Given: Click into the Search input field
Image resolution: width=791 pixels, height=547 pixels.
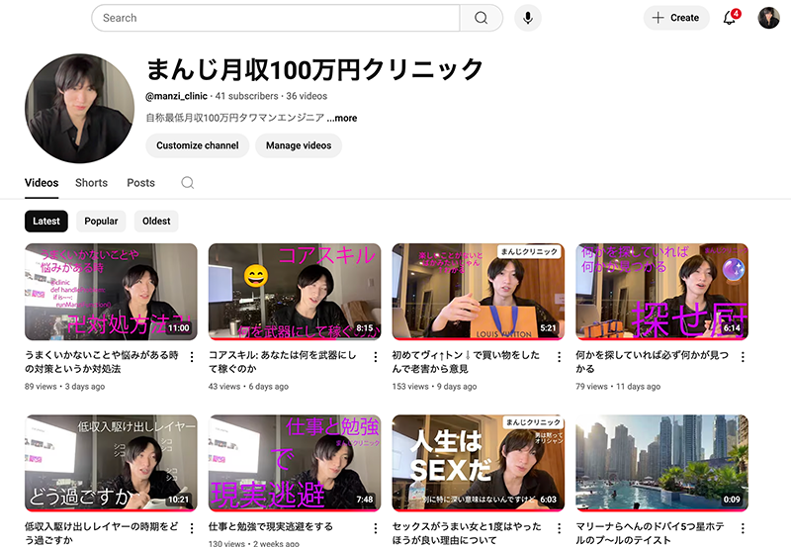Looking at the screenshot, I should pos(277,18).
